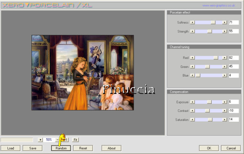Click the Saturation slider thumb
The width and height of the screenshot is (244, 154).
pyautogui.click(x=210, y=119)
